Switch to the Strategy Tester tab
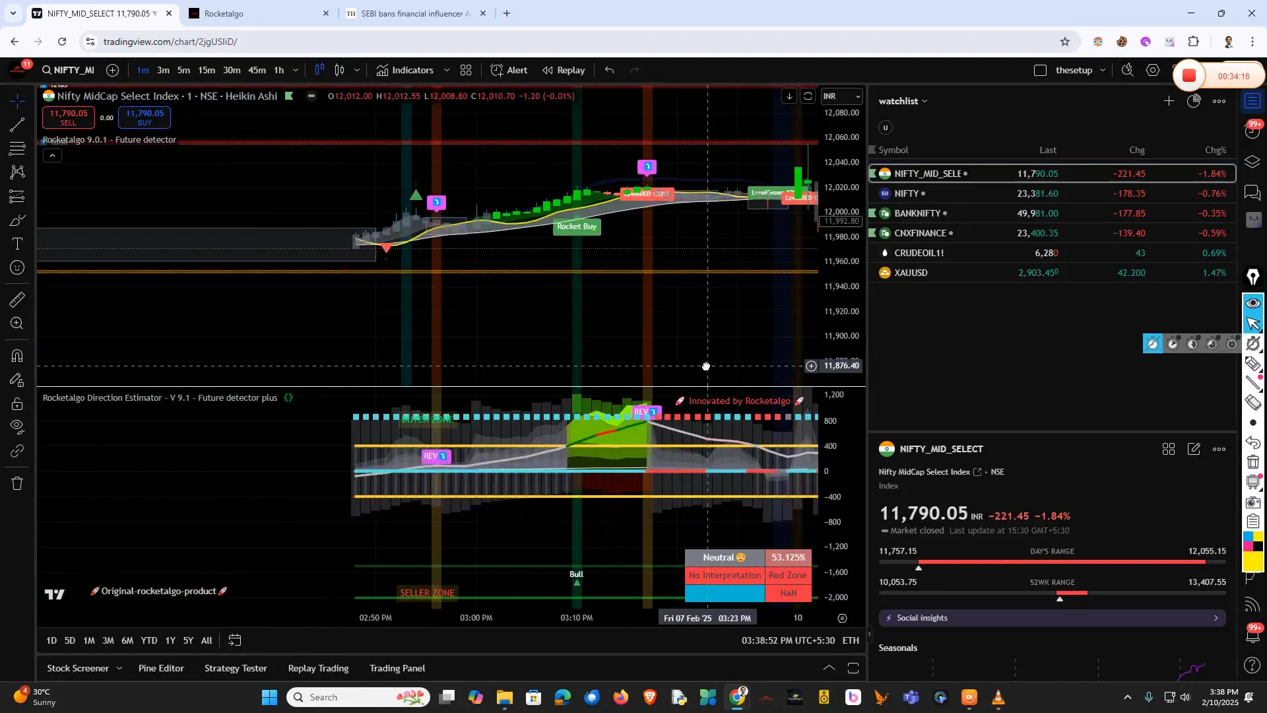The width and height of the screenshot is (1267, 713). [x=236, y=668]
